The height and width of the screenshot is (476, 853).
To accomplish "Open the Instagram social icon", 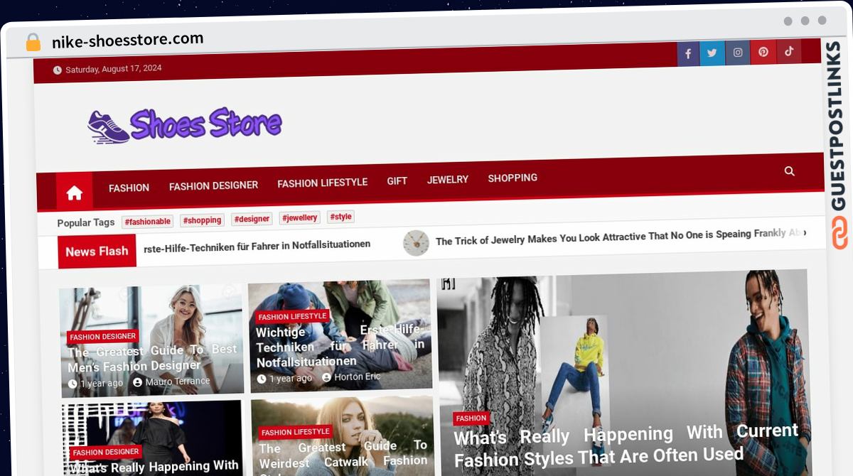I will click(x=738, y=53).
